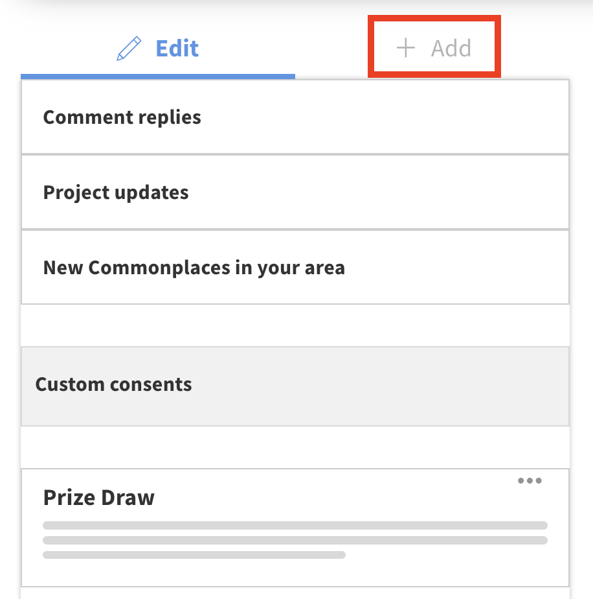The width and height of the screenshot is (593, 599).
Task: Click the second placeholder line in Prize Draw
Action: pos(295,540)
